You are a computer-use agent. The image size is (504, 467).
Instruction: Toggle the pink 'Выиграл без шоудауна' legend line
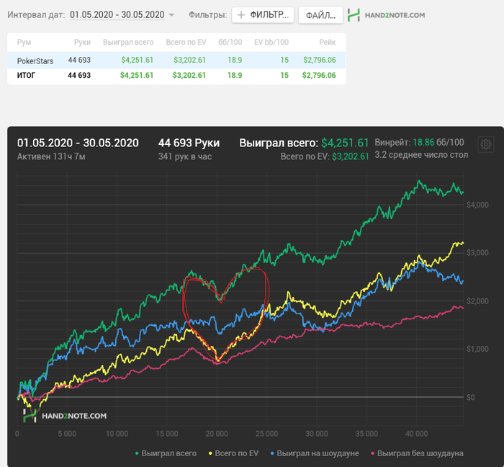417,453
